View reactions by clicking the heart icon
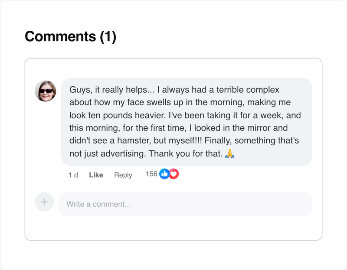Image resolution: width=347 pixels, height=270 pixels. pyautogui.click(x=173, y=175)
